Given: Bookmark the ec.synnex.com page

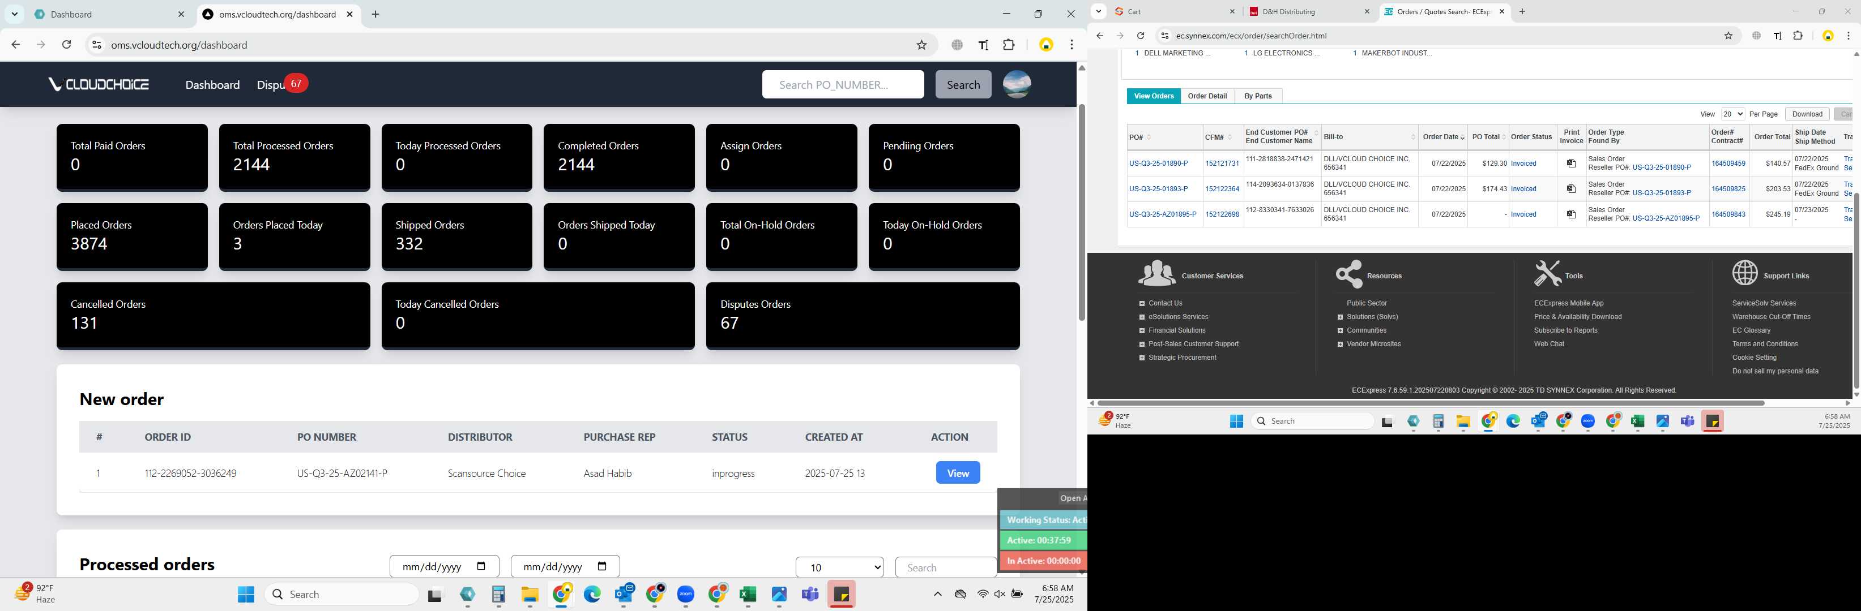Looking at the screenshot, I should point(1728,35).
